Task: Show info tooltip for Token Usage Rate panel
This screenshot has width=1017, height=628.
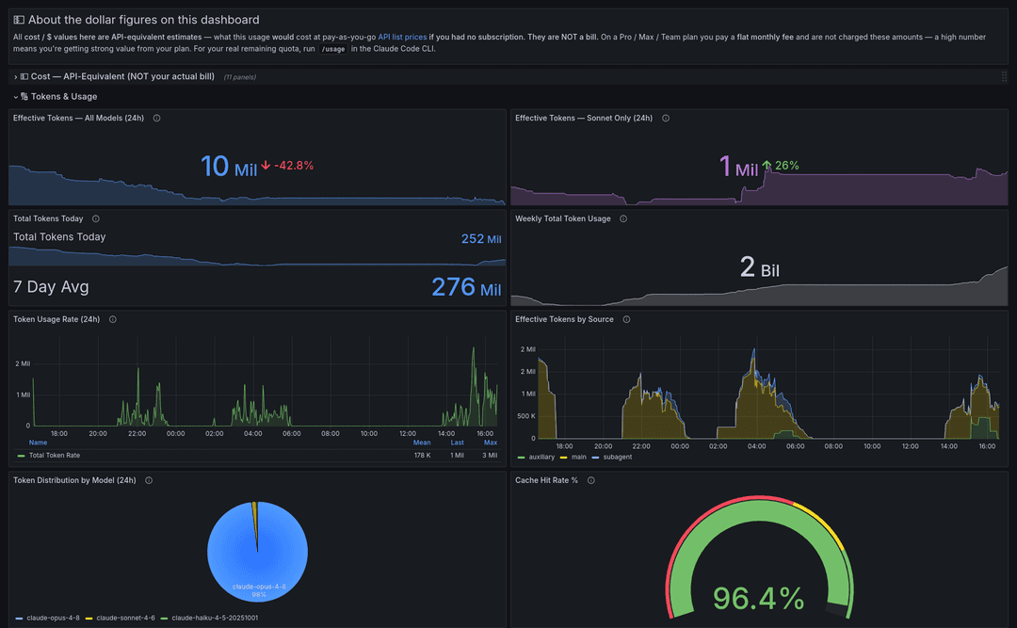Action: 113,319
